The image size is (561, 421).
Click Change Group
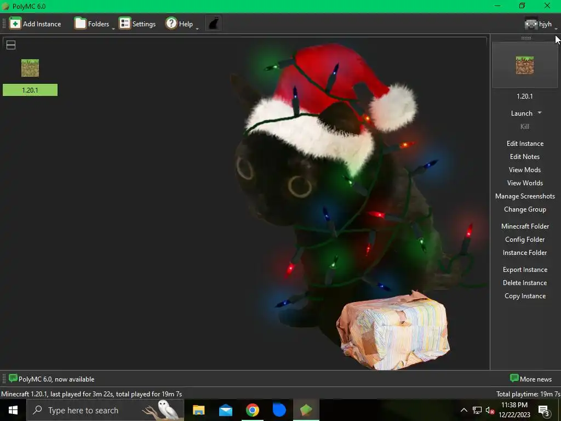[525, 209]
